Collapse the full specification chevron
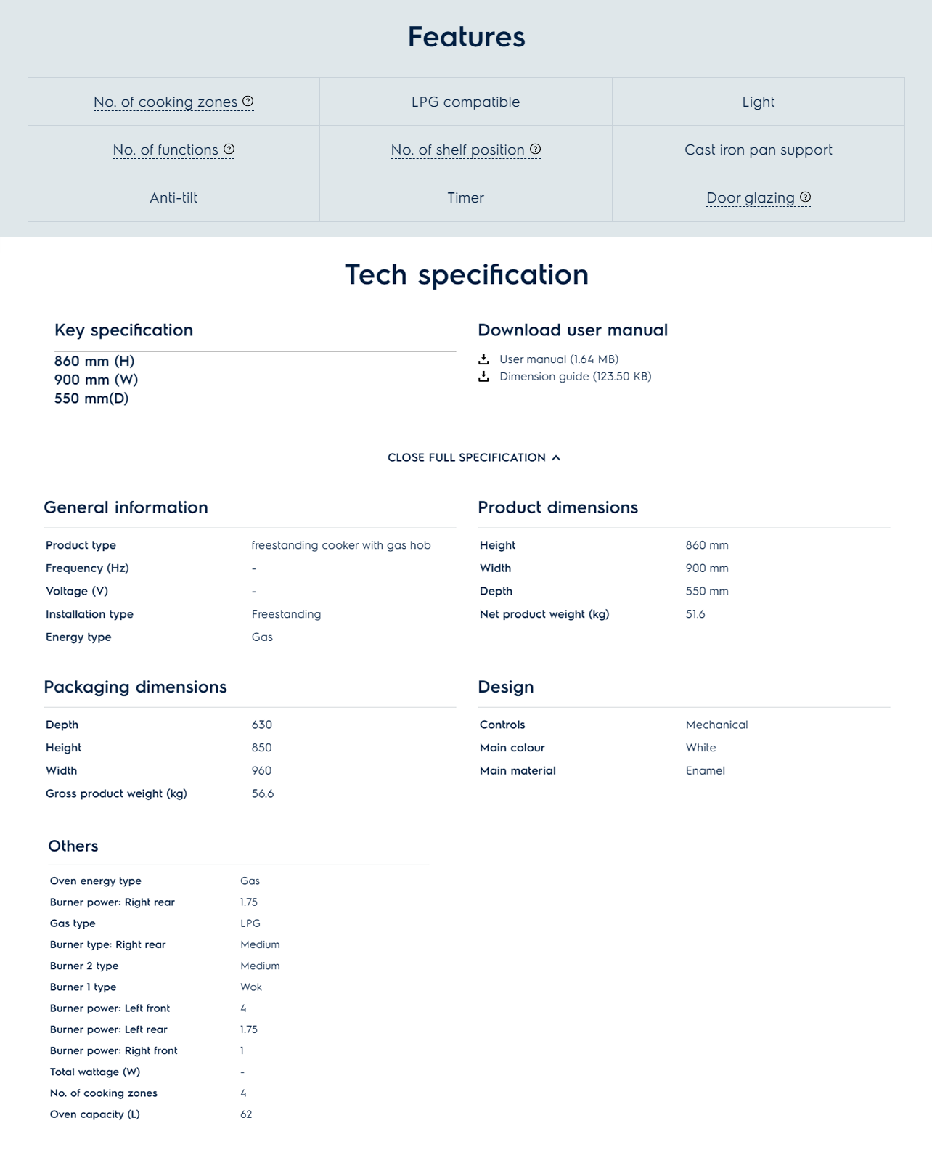This screenshot has height=1155, width=932. point(556,457)
